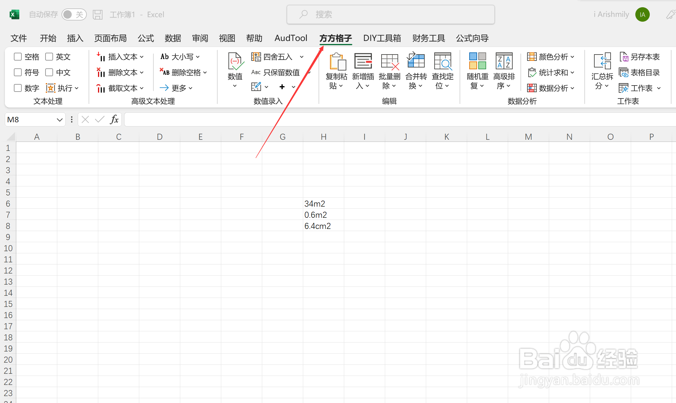Image resolution: width=676 pixels, height=403 pixels.
Task: Toggle the 自动保存 autosave switch
Action: click(74, 14)
